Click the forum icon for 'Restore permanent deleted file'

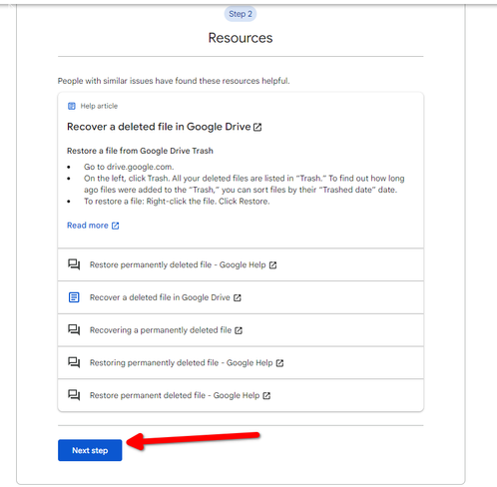click(x=74, y=395)
